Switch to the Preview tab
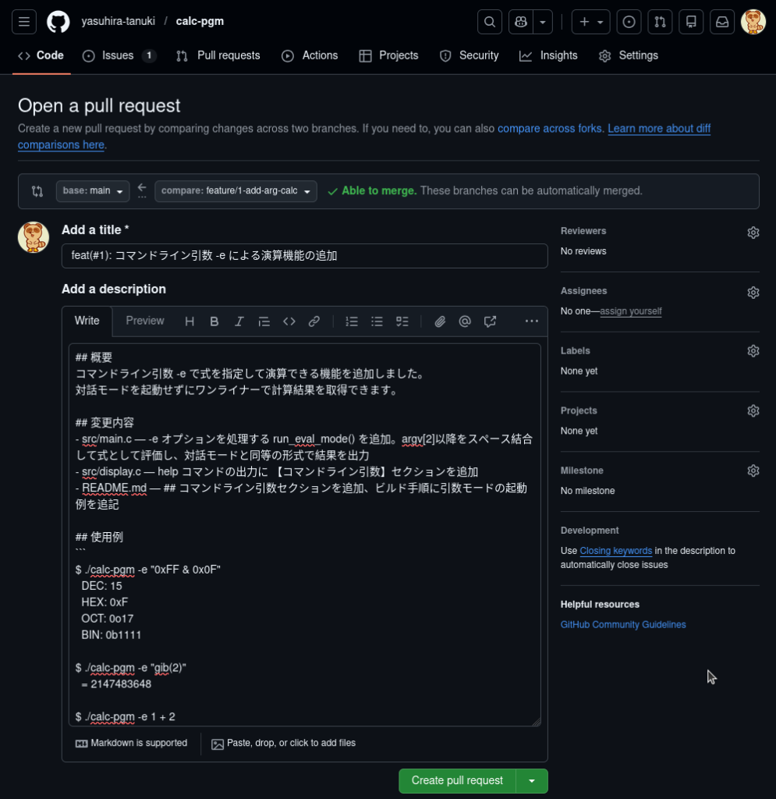Image resolution: width=776 pixels, height=799 pixels. point(145,321)
